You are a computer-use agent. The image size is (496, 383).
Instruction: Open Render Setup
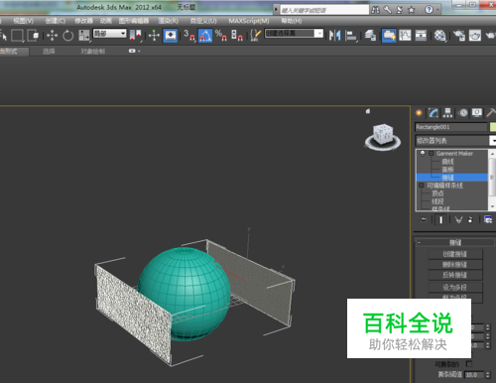(459, 36)
